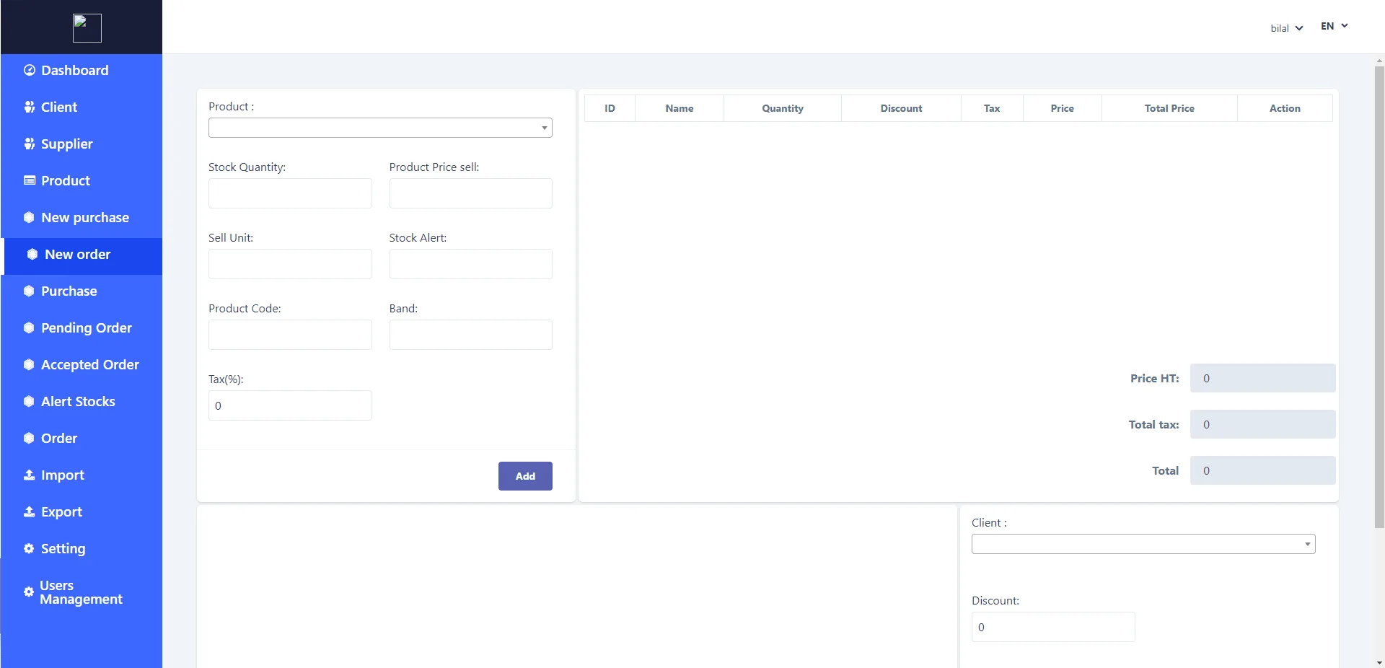Focus the Product Code field
This screenshot has height=668, width=1385.
pyautogui.click(x=290, y=335)
